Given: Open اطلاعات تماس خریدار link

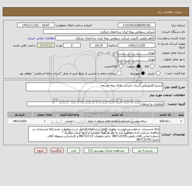Looking at the screenshot, I should (x=41, y=38).
